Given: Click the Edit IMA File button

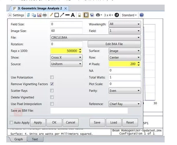Looking at the screenshot, I should click(x=114, y=44).
